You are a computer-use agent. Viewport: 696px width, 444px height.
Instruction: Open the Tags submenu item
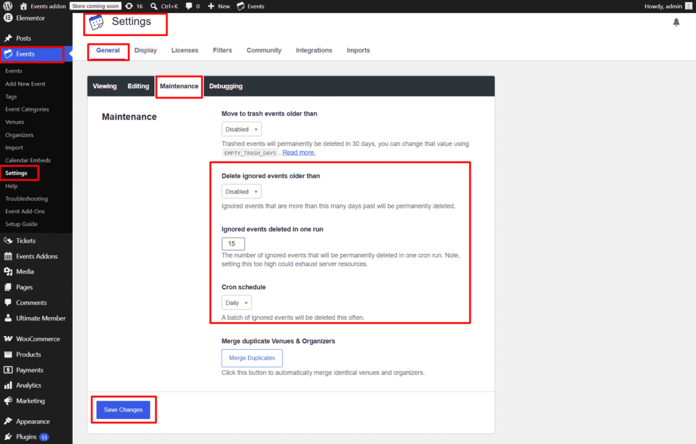point(11,96)
